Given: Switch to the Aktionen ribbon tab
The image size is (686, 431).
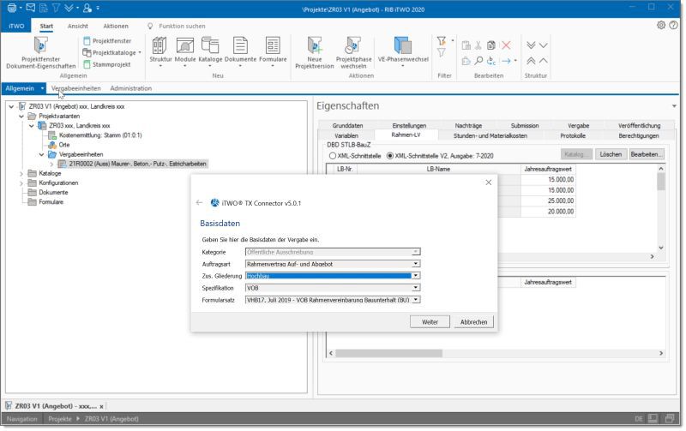Looking at the screenshot, I should coord(116,26).
